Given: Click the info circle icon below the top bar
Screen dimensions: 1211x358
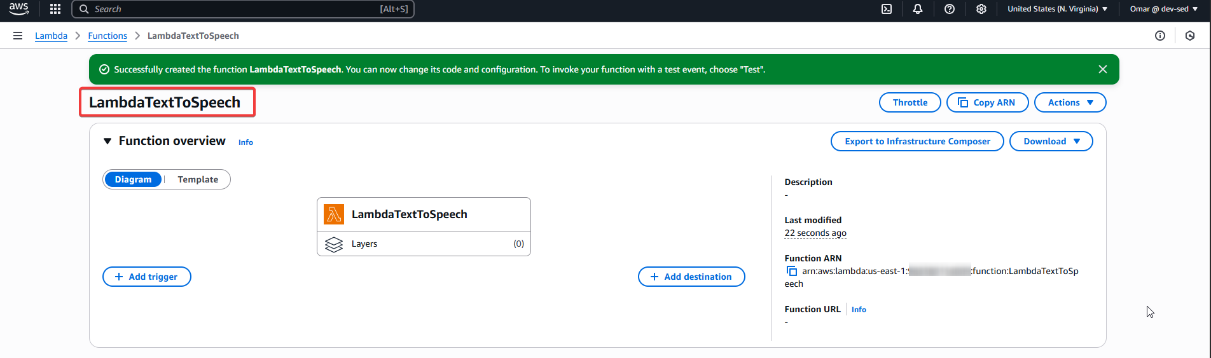Looking at the screenshot, I should coord(1160,36).
